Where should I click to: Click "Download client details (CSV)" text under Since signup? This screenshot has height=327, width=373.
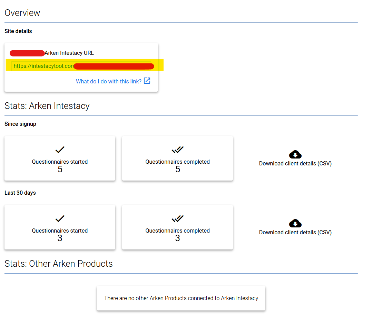[295, 164]
